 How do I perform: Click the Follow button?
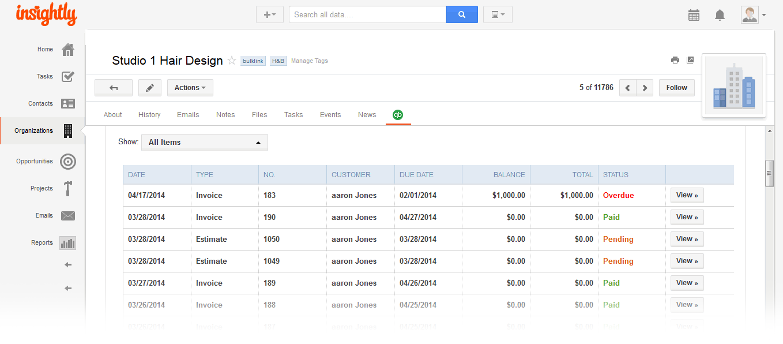[677, 88]
